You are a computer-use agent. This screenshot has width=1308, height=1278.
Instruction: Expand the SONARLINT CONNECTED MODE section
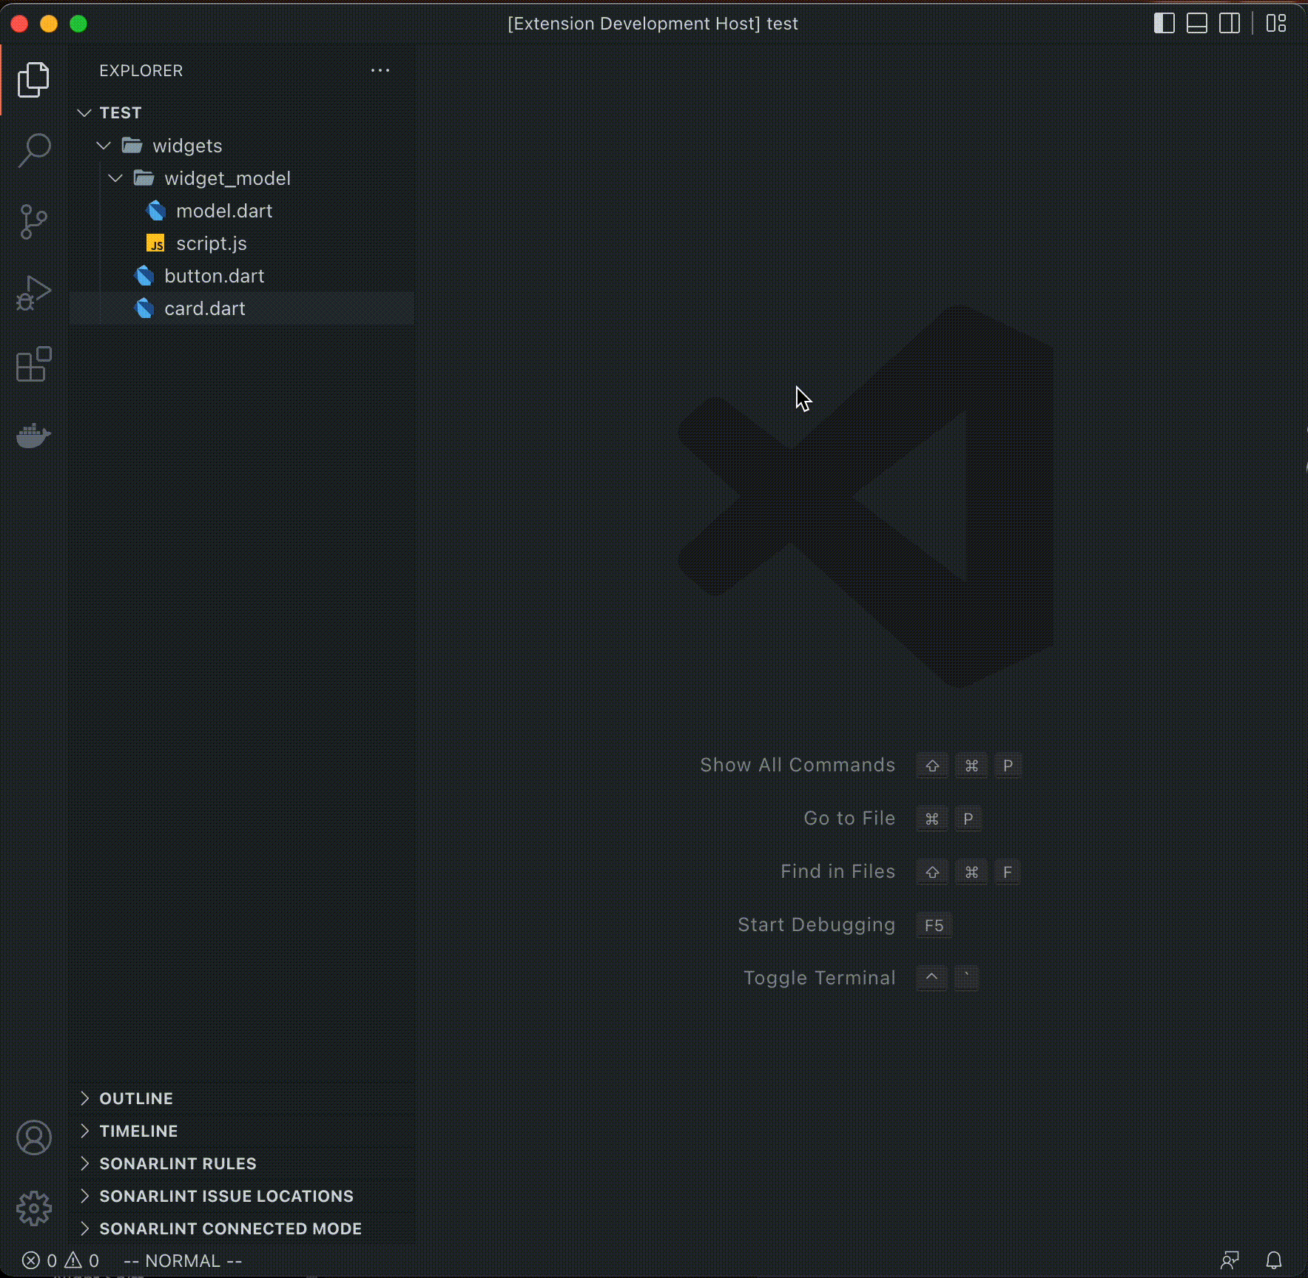click(84, 1228)
